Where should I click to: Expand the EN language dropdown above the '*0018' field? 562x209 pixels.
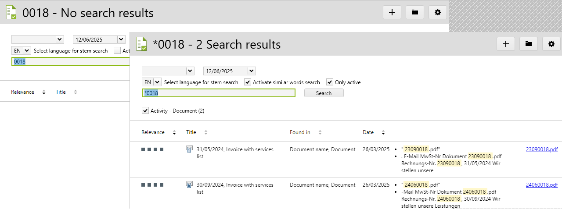coord(157,82)
